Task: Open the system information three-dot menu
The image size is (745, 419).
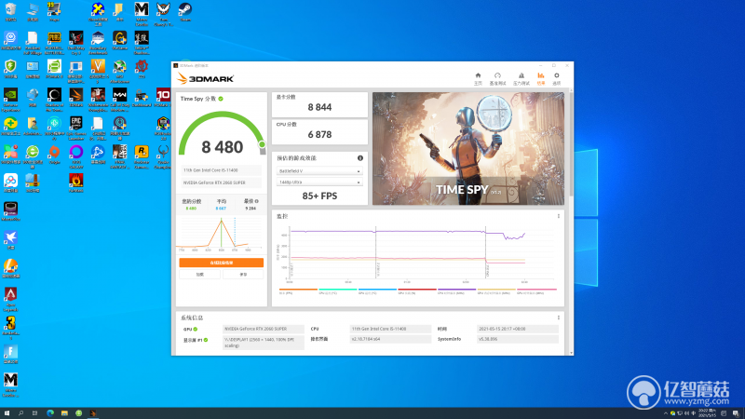Action: pyautogui.click(x=558, y=318)
